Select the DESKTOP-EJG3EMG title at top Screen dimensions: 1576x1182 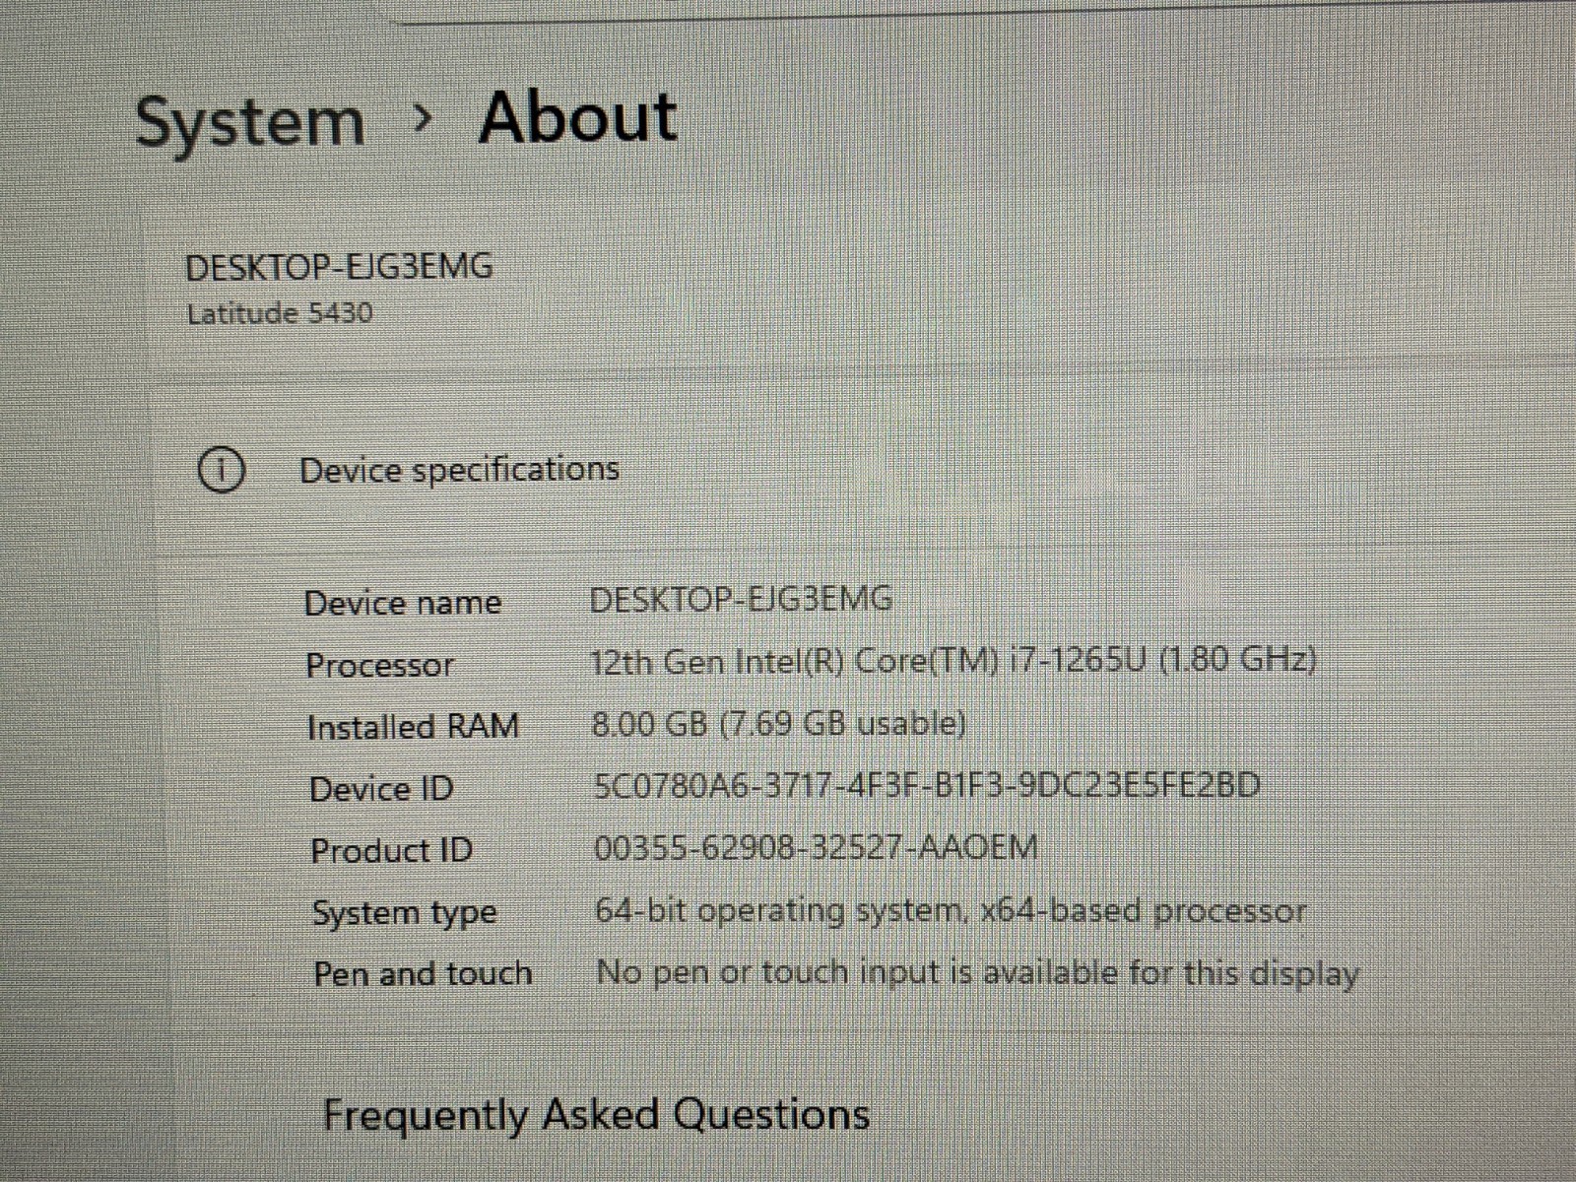[340, 267]
